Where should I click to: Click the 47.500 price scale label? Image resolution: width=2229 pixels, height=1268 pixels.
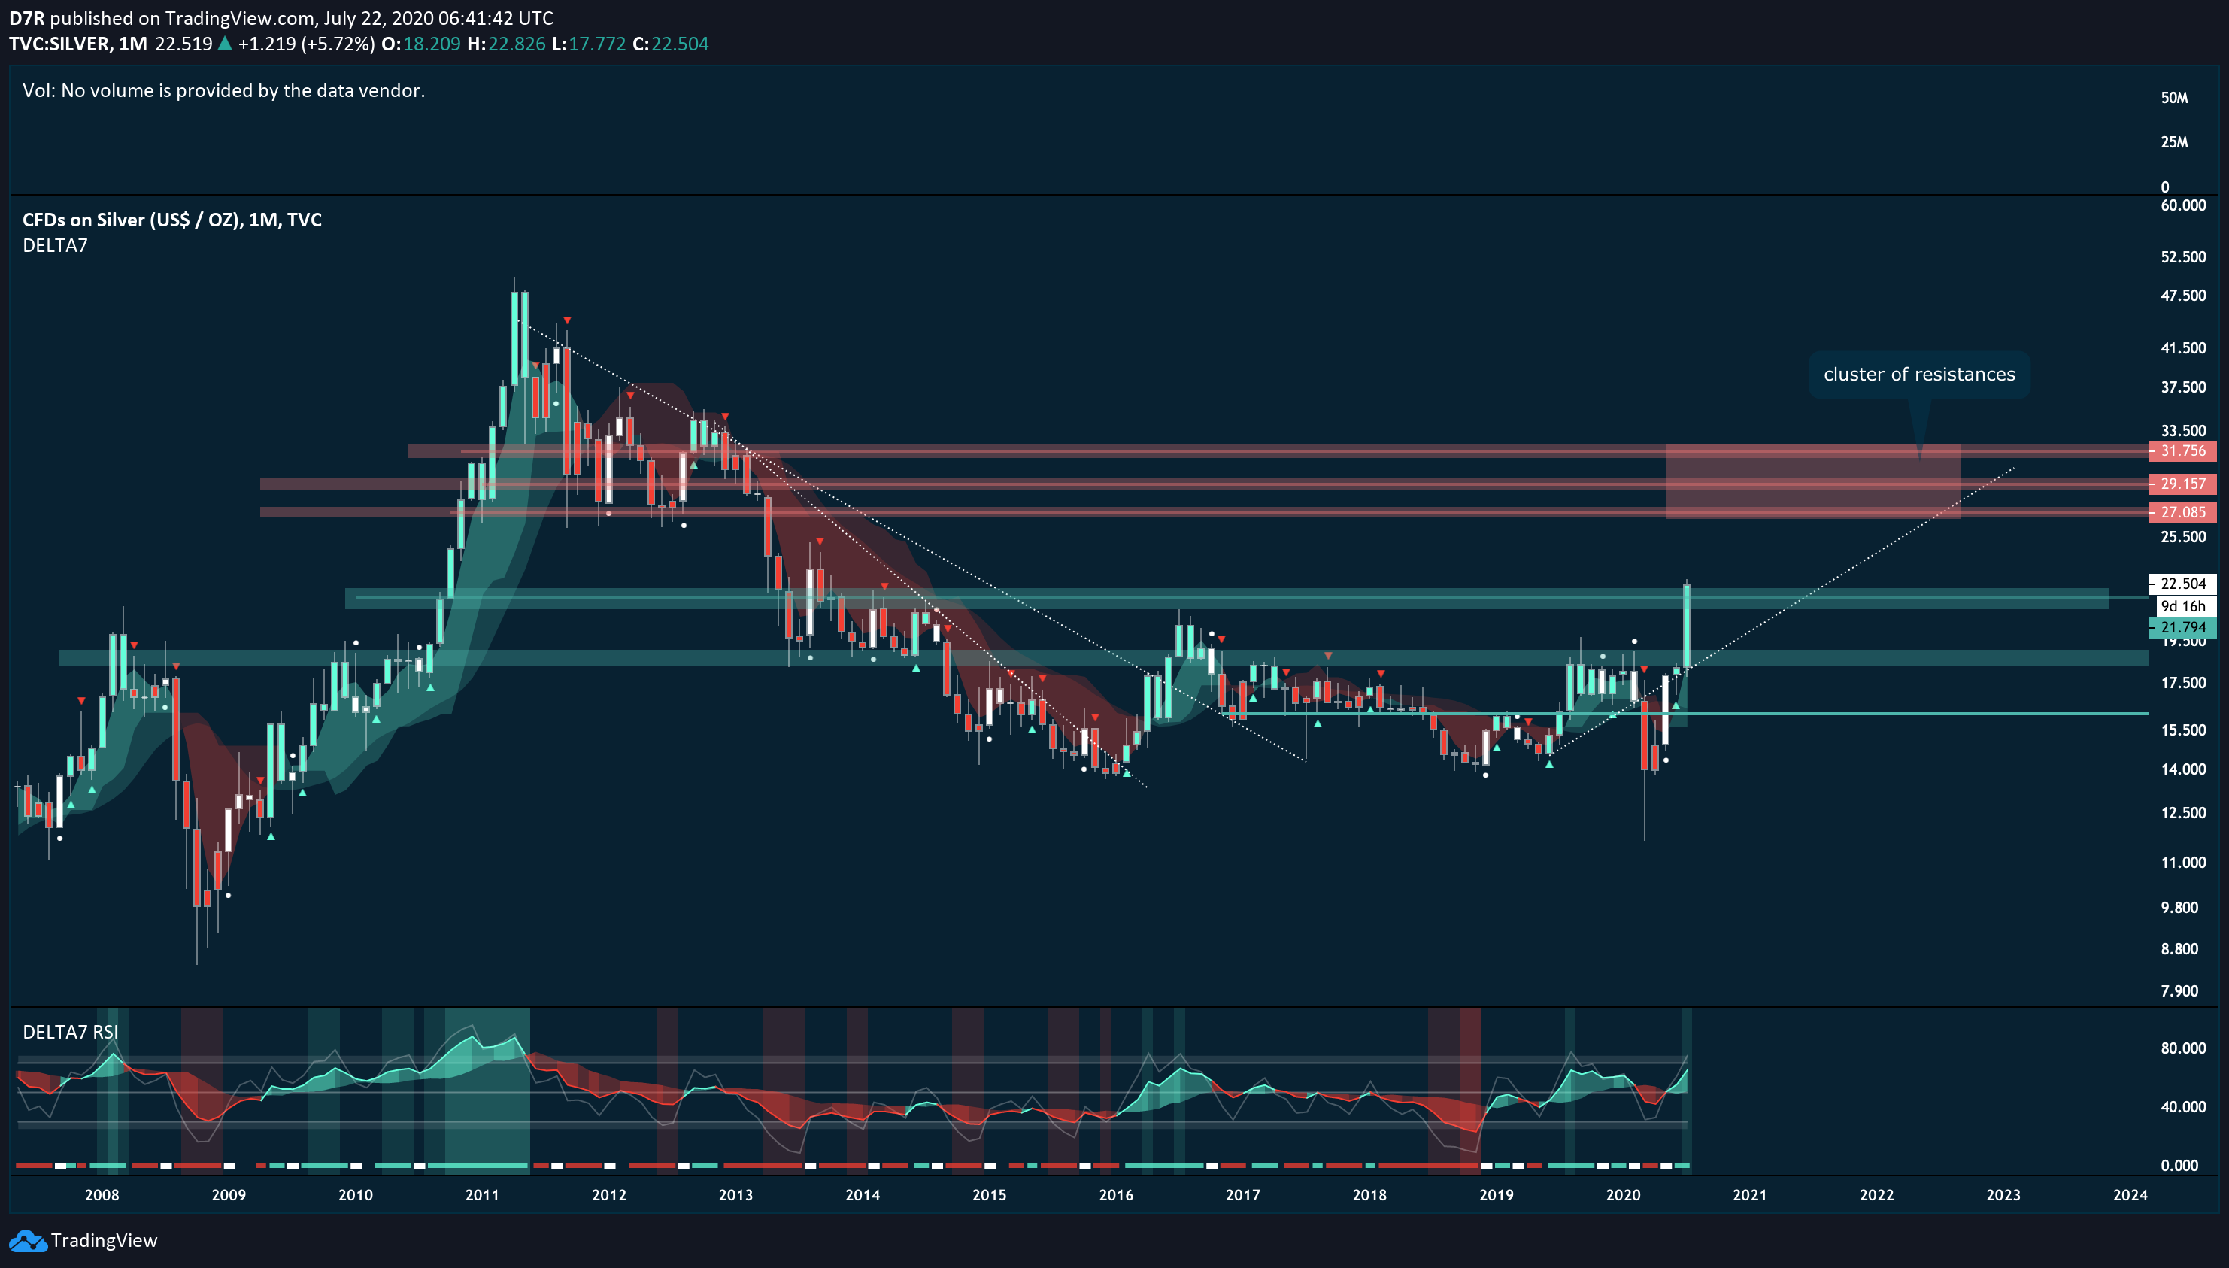pyautogui.click(x=2183, y=296)
